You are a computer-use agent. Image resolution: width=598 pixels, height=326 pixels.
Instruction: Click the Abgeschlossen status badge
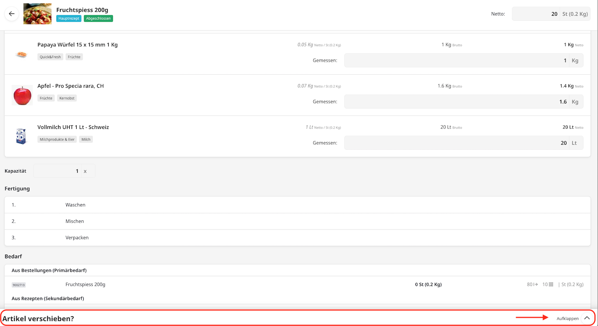[x=99, y=19]
